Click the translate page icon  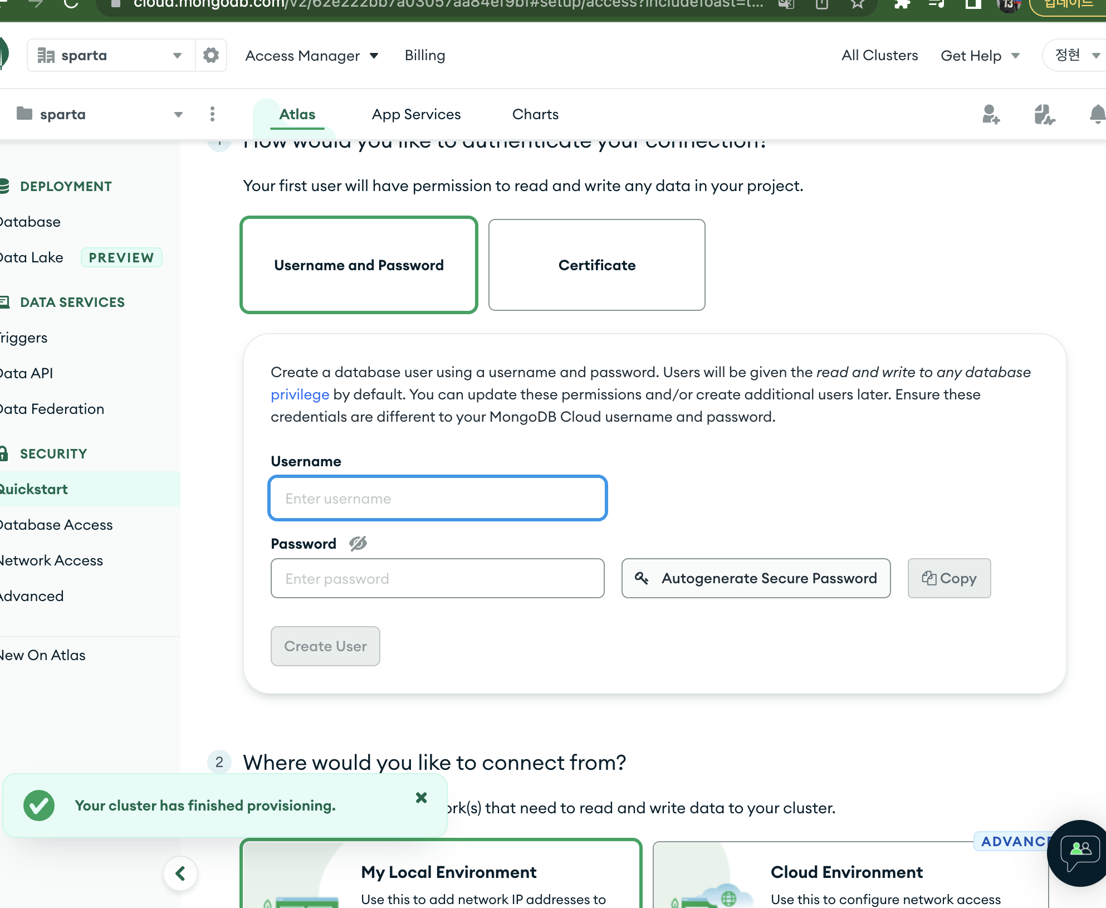click(x=786, y=4)
